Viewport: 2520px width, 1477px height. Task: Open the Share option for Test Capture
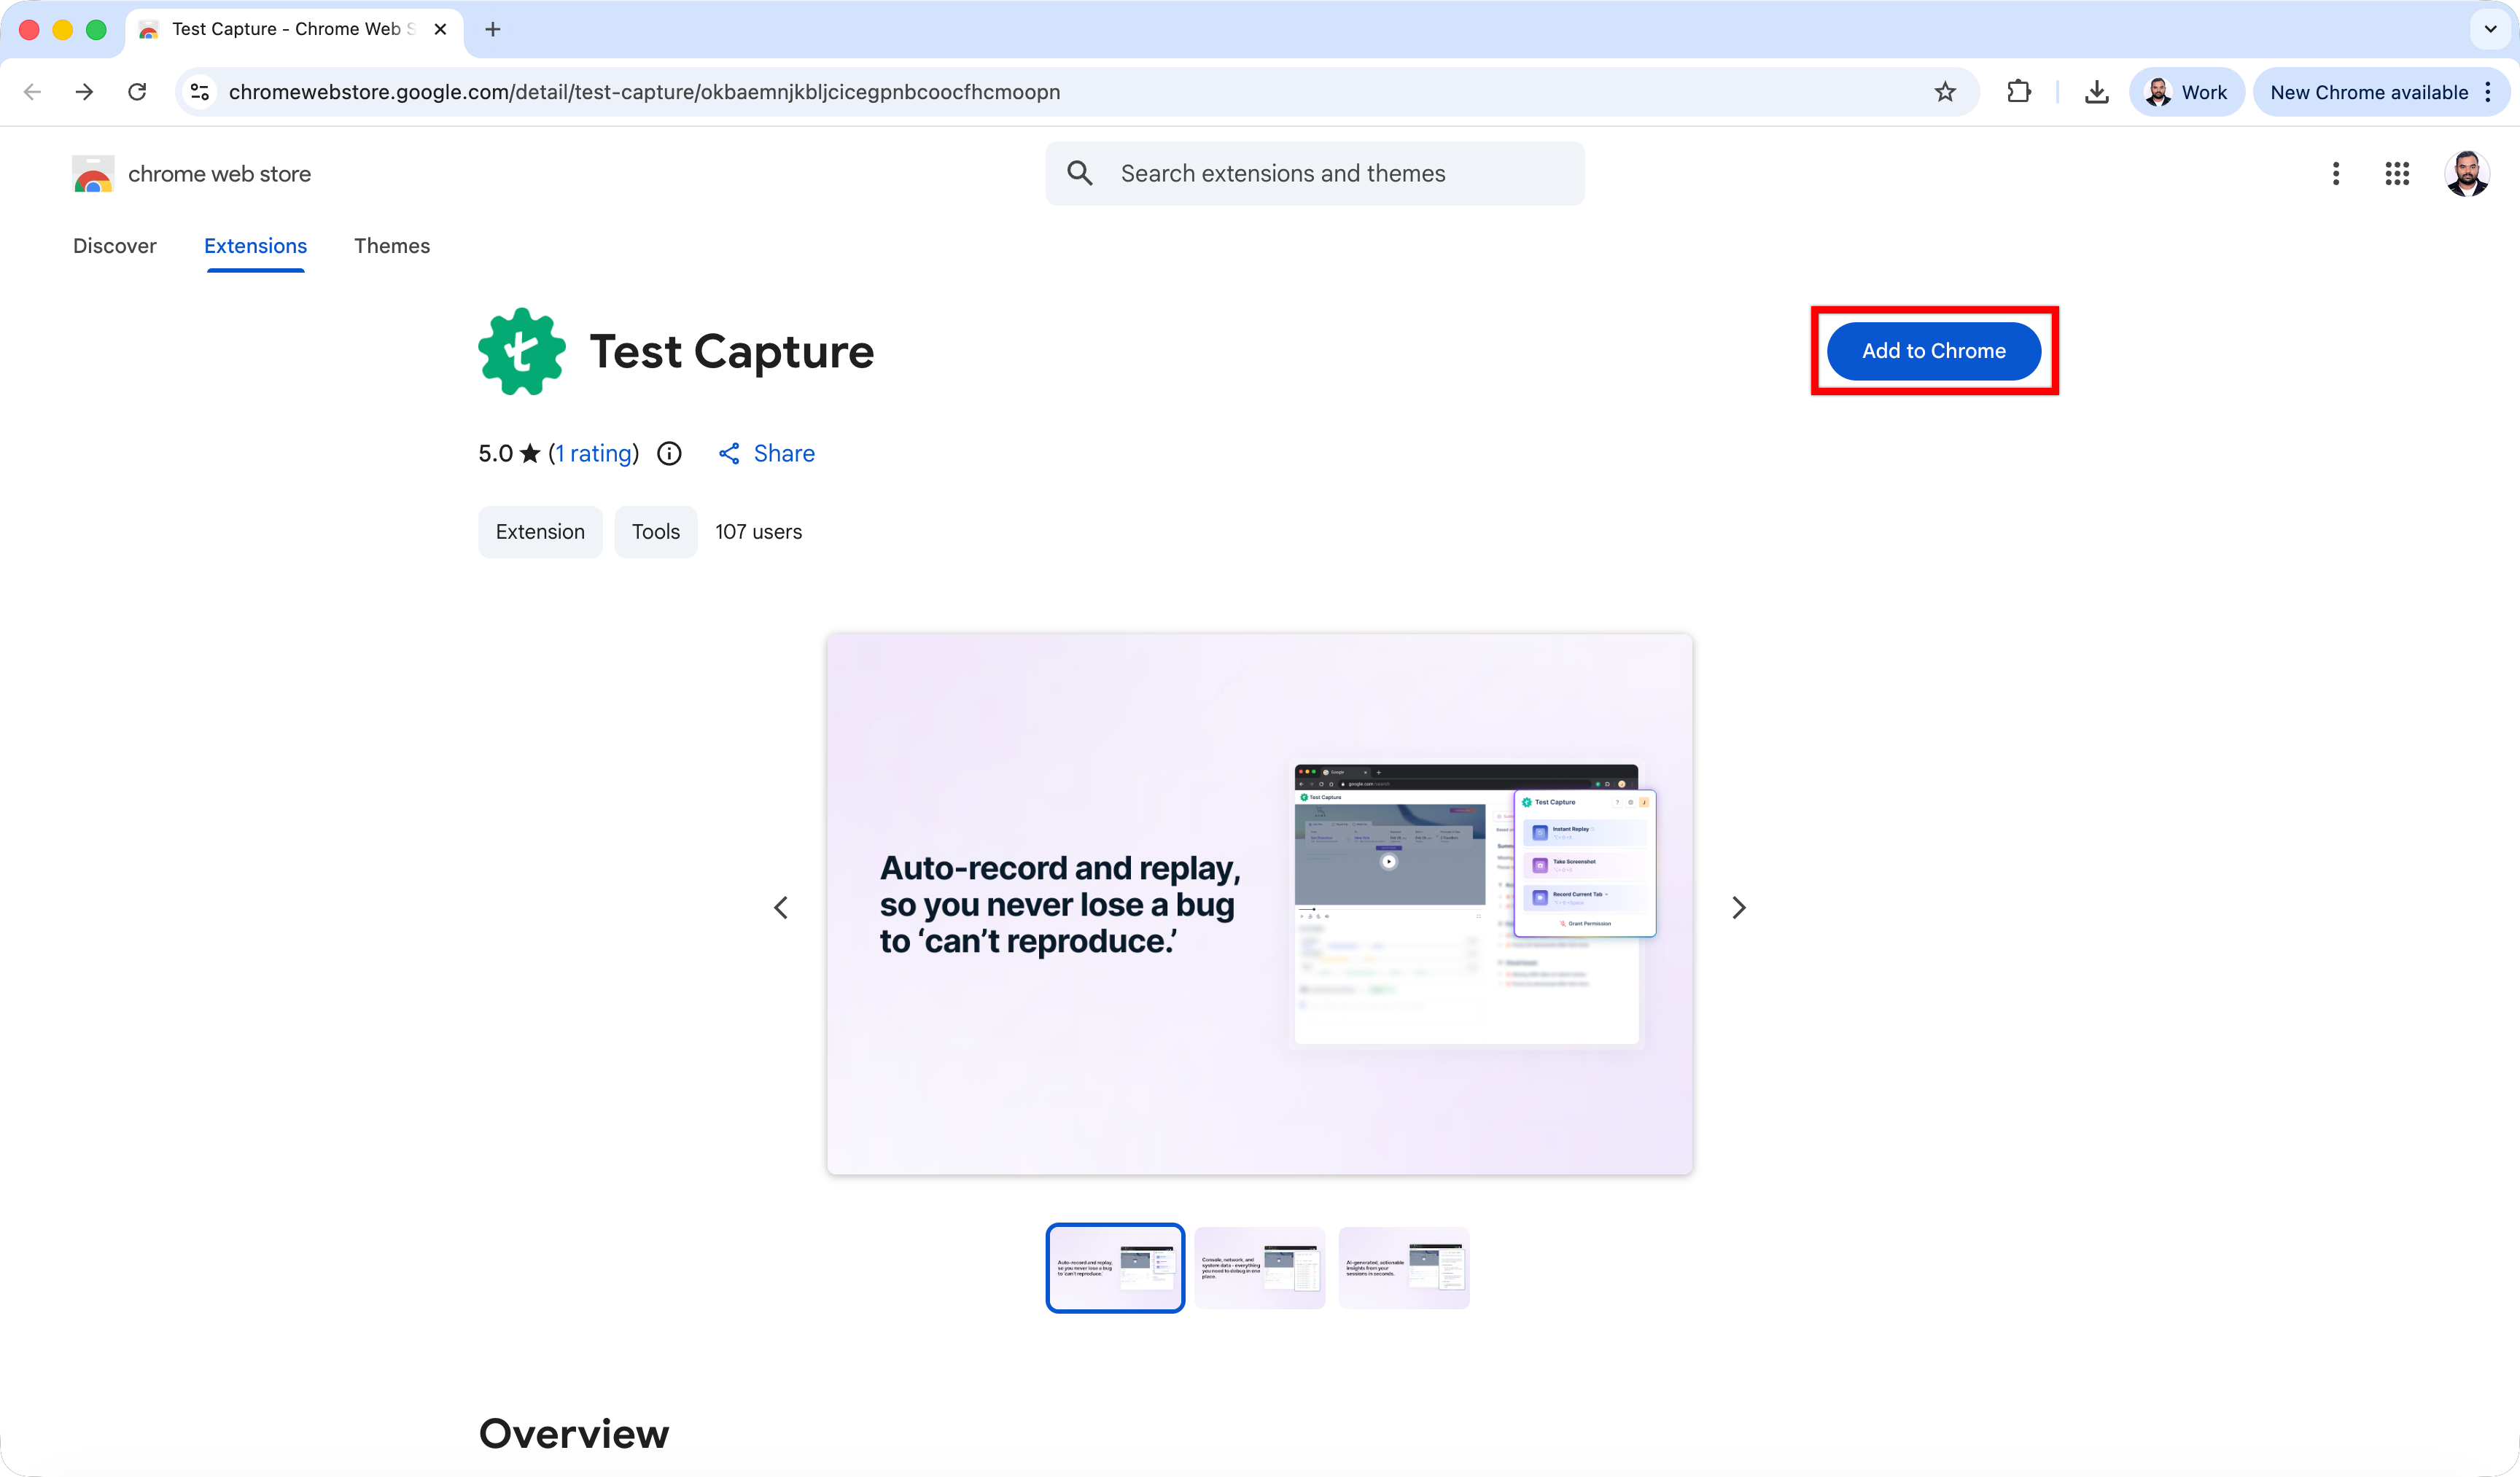point(766,453)
